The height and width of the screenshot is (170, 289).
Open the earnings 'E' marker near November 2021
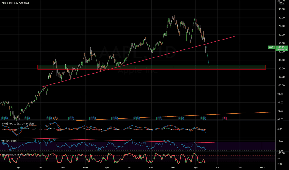click(x=158, y=118)
